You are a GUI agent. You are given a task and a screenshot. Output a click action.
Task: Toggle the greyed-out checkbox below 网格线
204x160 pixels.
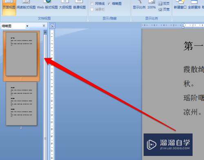tap(92, 9)
